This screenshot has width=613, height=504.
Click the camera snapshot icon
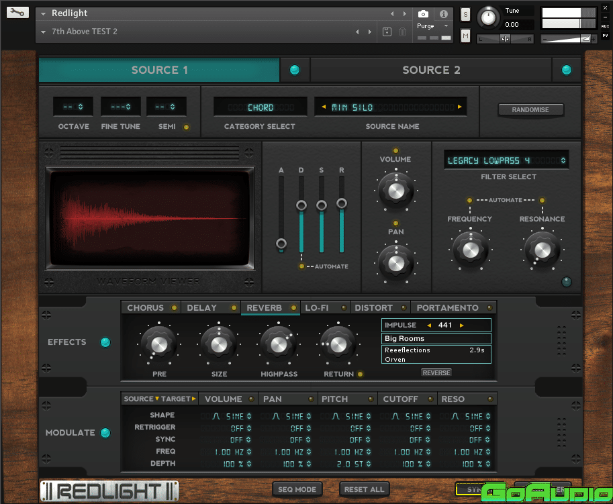point(423,13)
